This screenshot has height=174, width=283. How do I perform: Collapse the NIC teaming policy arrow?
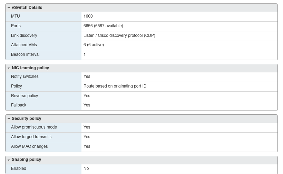click(x=9, y=68)
